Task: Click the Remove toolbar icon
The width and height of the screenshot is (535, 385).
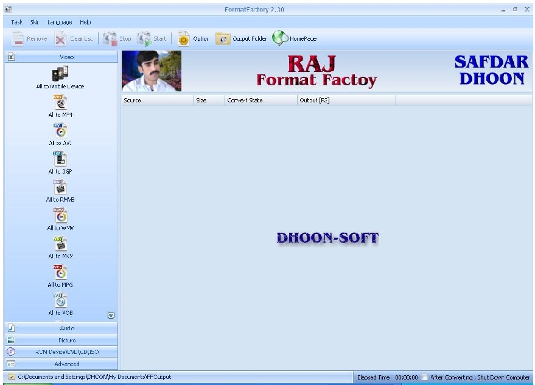Action: pyautogui.click(x=18, y=38)
